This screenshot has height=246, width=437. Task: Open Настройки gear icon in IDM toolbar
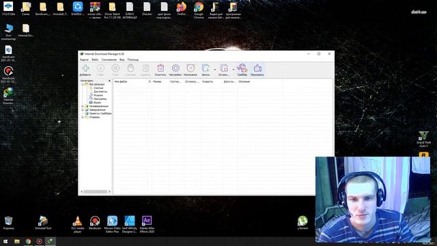(x=175, y=70)
